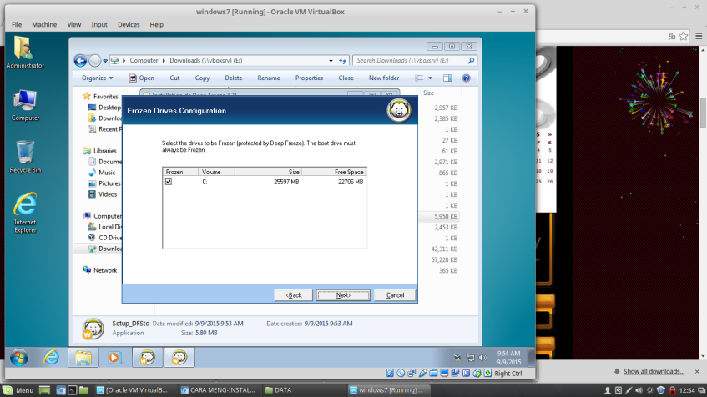
Task: Select the Internet Explorer desktop icon
Action: [x=25, y=214]
